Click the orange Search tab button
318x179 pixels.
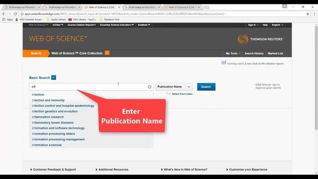tap(36, 53)
